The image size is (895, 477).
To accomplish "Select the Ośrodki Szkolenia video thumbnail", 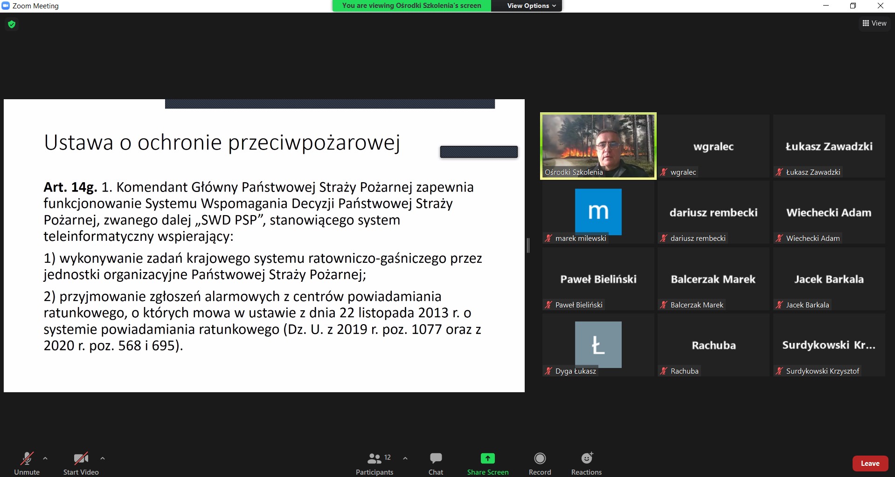I will [598, 146].
